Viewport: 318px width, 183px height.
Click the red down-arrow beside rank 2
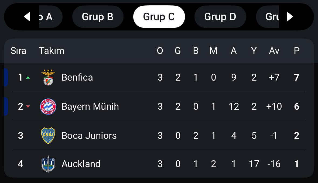pyautogui.click(x=28, y=106)
